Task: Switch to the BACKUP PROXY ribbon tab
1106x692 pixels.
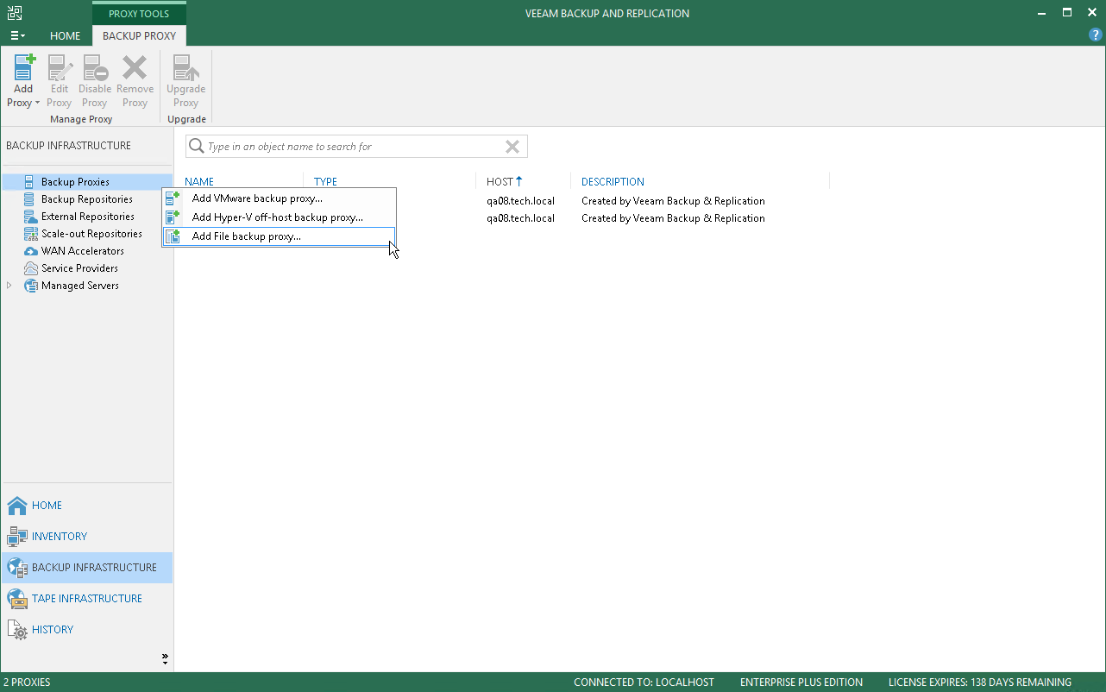Action: [x=139, y=36]
